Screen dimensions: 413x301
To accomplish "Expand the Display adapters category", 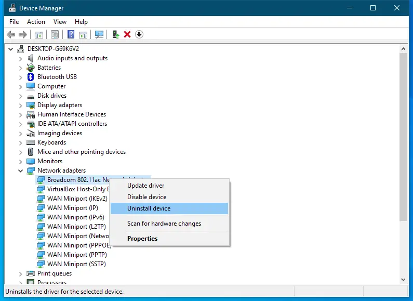I will coord(21,106).
